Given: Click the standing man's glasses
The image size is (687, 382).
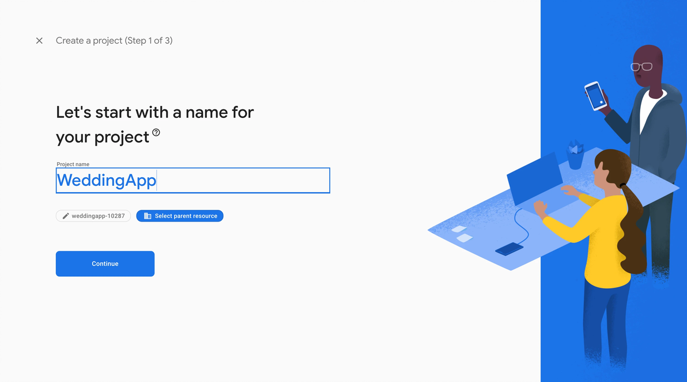Looking at the screenshot, I should click(641, 67).
